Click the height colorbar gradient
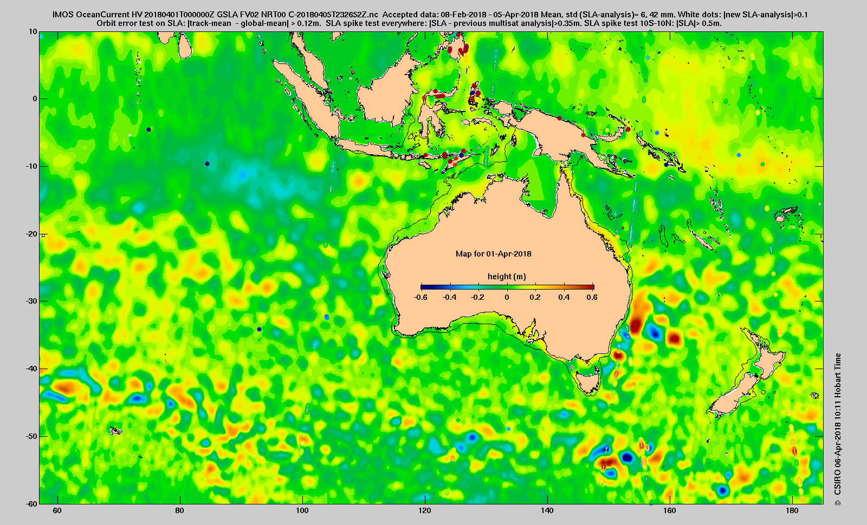867x525 pixels. click(x=507, y=287)
